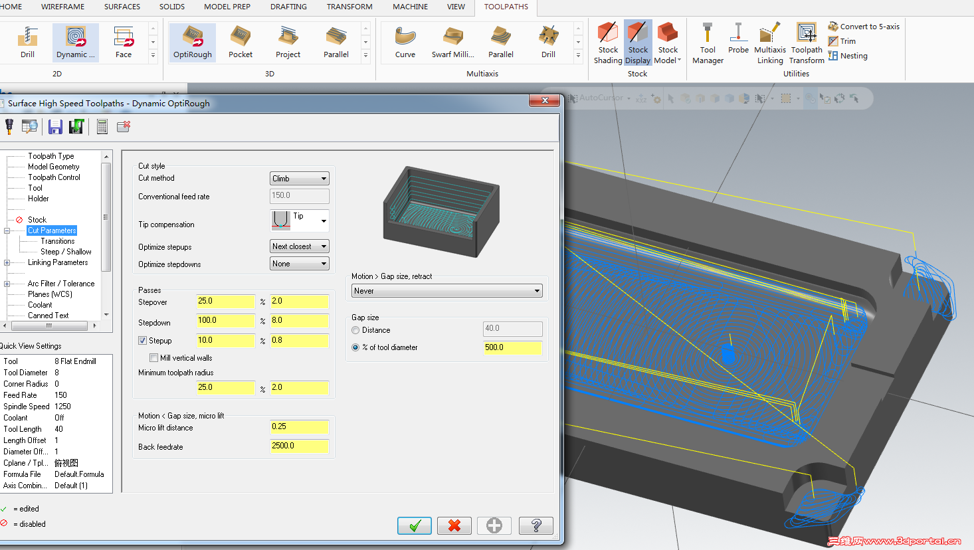This screenshot has width=974, height=550.
Task: Click the Stepover percentage field showing 25.0
Action: click(x=226, y=302)
